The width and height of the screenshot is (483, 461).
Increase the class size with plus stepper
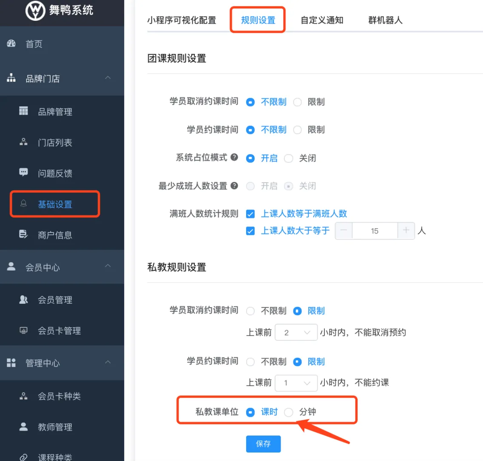[x=406, y=231]
